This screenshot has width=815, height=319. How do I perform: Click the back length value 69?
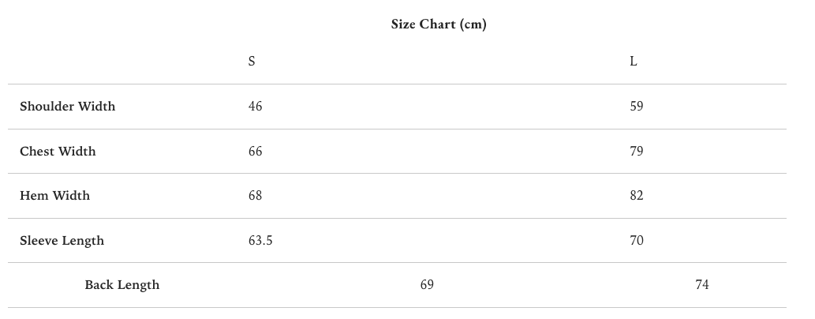[427, 285]
